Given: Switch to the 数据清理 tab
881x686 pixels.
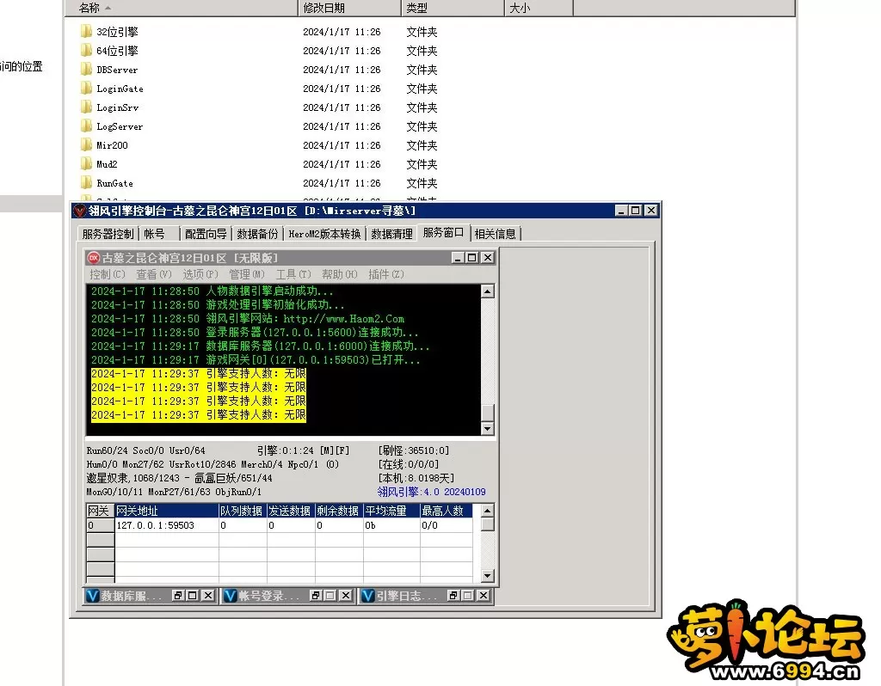Looking at the screenshot, I should click(x=391, y=234).
